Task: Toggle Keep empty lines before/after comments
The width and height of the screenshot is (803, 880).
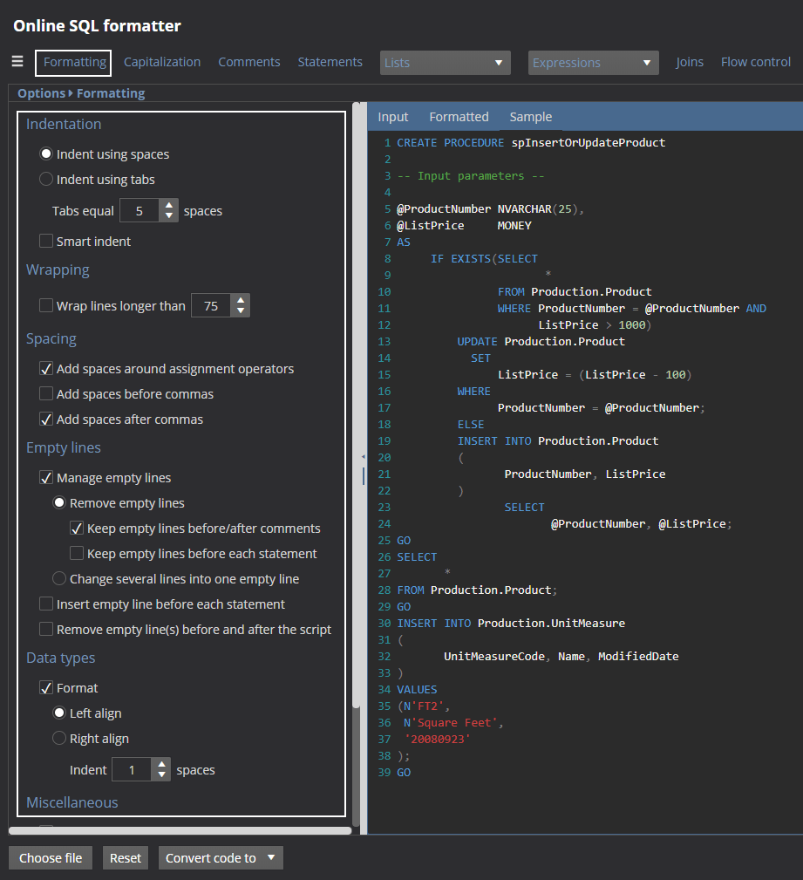Action: (x=77, y=528)
